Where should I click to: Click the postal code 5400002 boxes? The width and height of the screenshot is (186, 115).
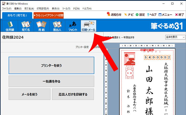click(157, 57)
